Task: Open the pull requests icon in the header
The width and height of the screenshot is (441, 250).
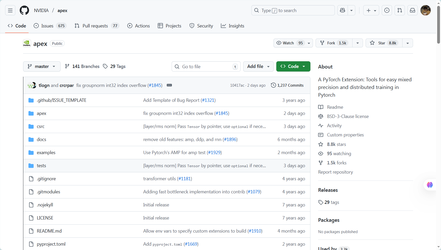Action: 400,11
